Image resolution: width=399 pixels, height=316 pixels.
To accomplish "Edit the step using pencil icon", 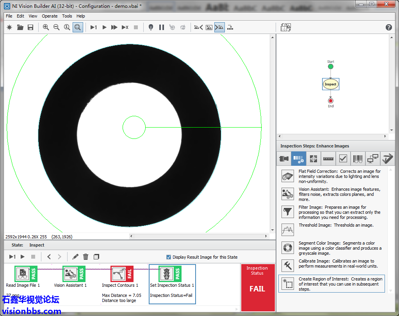I will point(75,257).
